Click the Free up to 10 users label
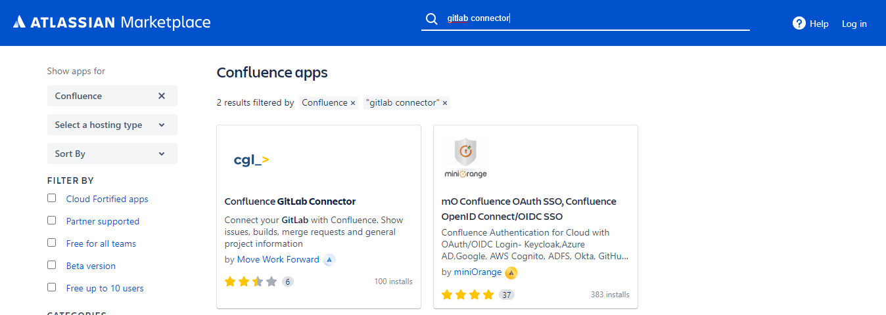 [x=105, y=288]
